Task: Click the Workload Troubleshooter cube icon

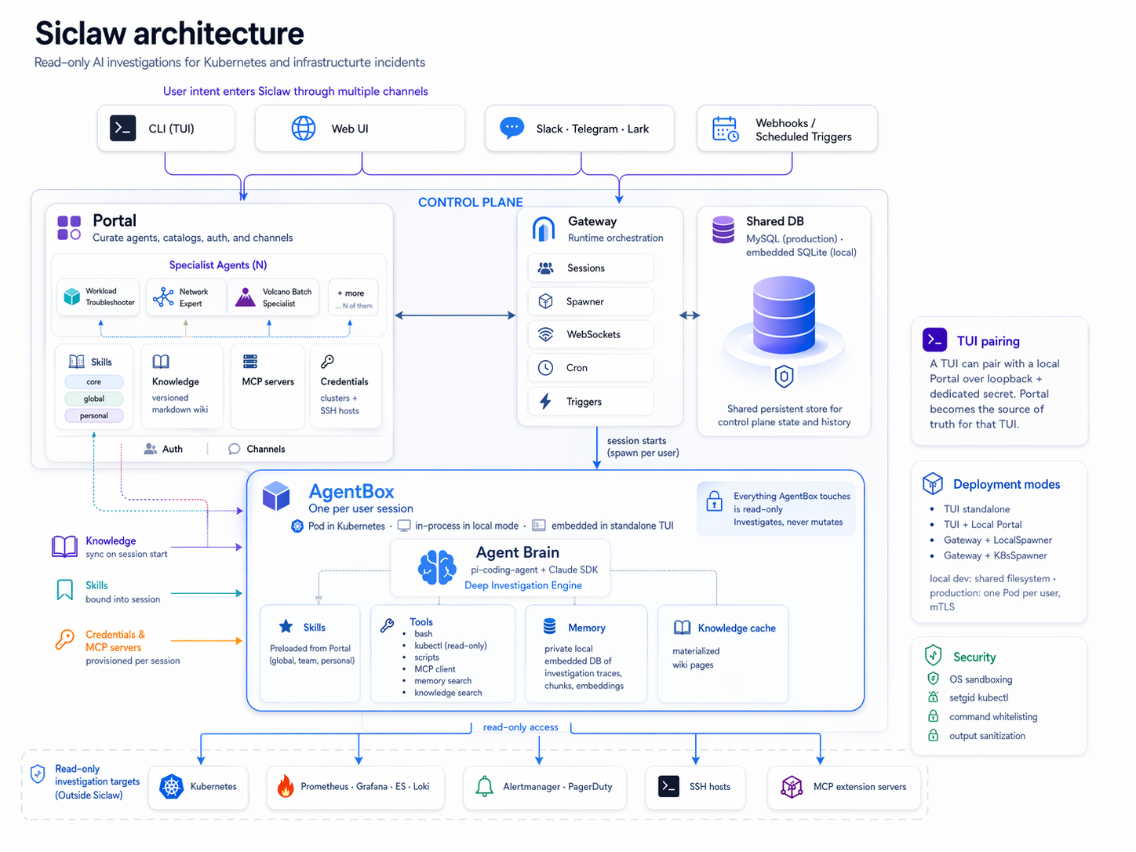Action: point(72,297)
